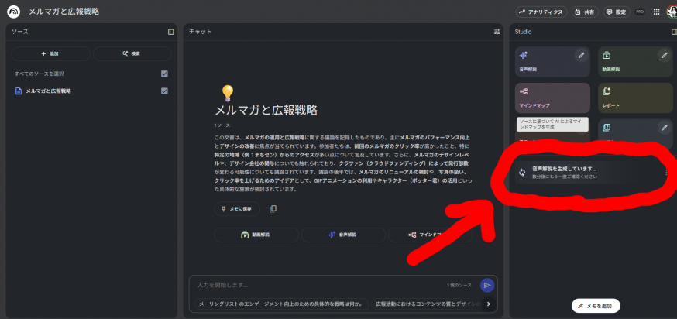Open chat settings via the sliders icon
Image resolution: width=677 pixels, height=319 pixels.
497,32
